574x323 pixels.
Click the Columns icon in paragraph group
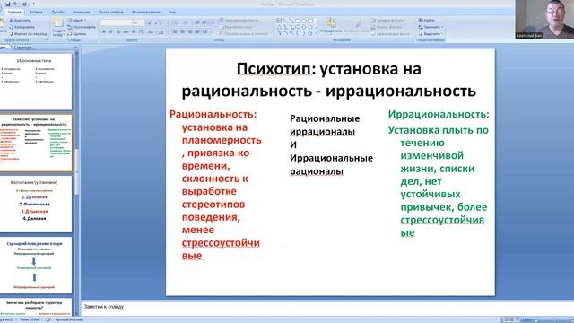point(205,32)
